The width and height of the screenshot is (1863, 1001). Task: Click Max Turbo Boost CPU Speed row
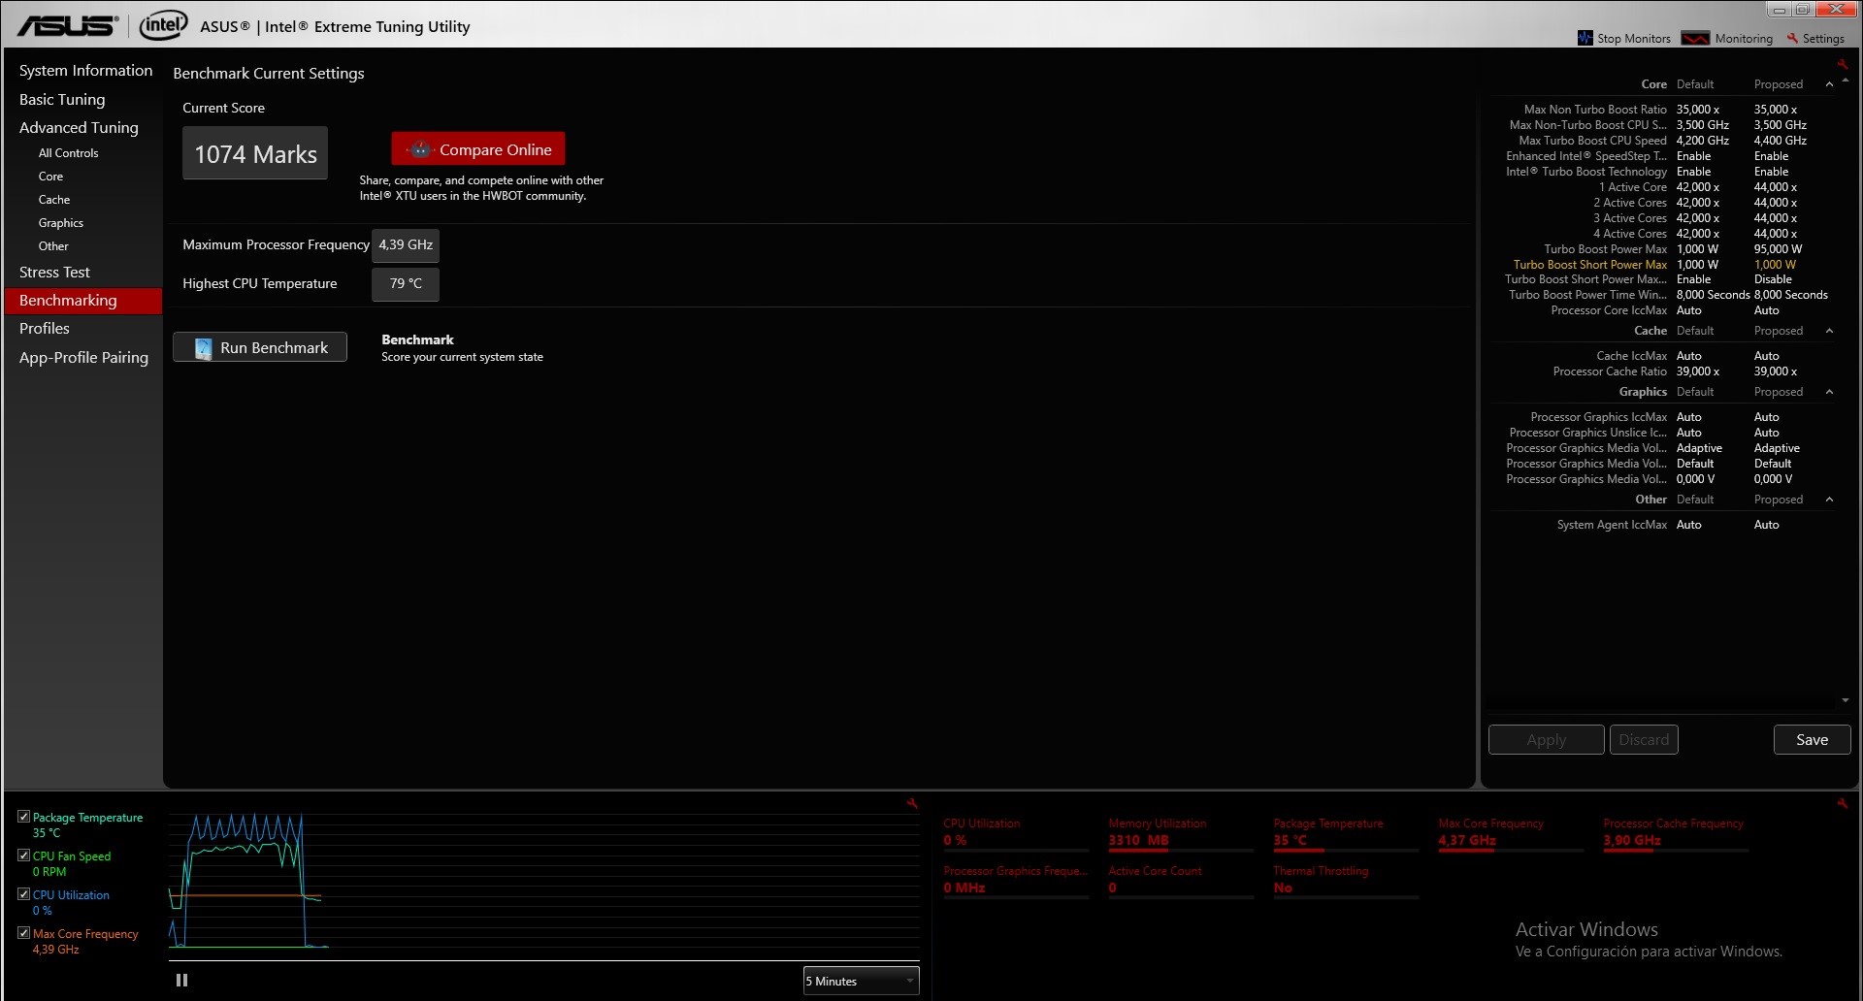pyautogui.click(x=1664, y=141)
